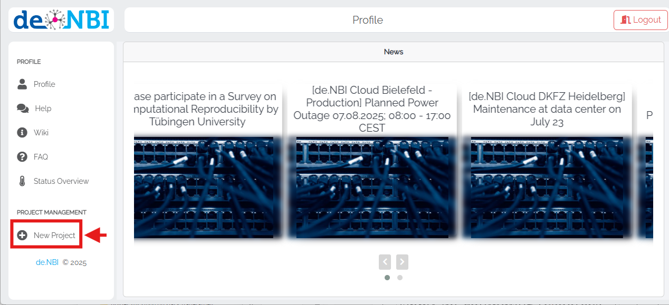This screenshot has width=669, height=305.
Task: Click the PROJECT MANAGEMENT section label
Action: [x=52, y=212]
